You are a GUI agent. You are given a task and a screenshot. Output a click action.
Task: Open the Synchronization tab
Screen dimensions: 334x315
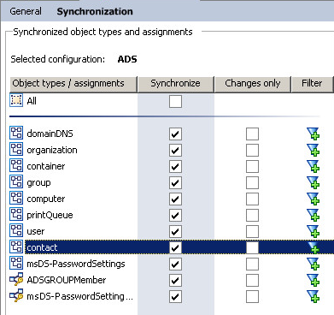point(95,11)
